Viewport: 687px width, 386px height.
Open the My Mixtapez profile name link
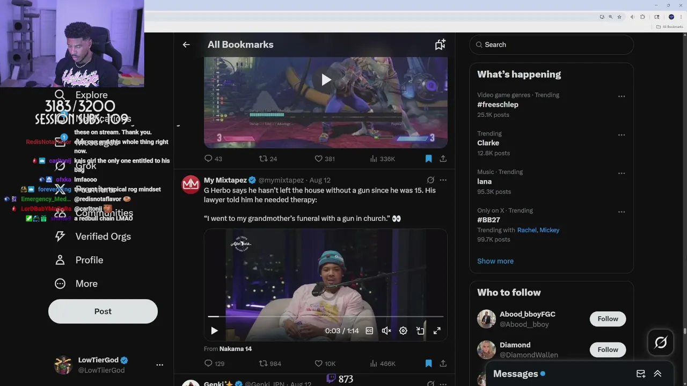point(225,180)
